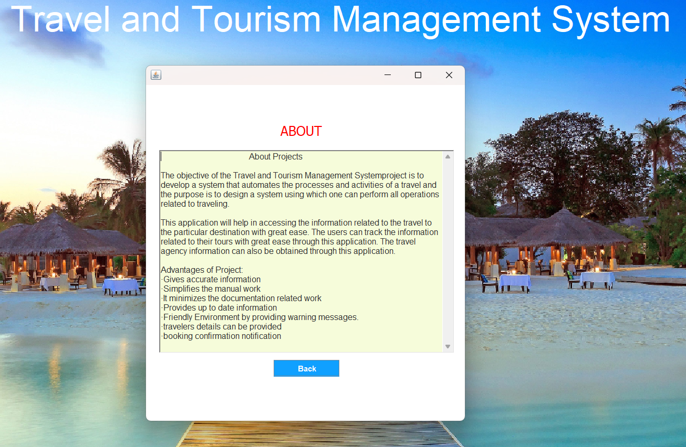This screenshot has height=447, width=686.
Task: Click the line reading Gives accurate information
Action: coord(211,279)
